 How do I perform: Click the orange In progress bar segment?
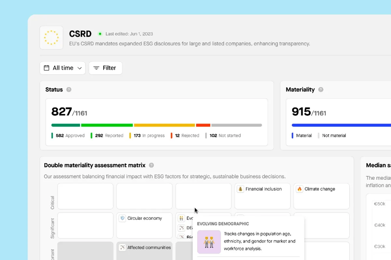[164, 125]
